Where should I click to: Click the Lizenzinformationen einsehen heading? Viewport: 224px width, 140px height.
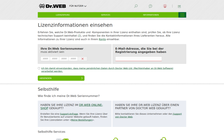75,25
